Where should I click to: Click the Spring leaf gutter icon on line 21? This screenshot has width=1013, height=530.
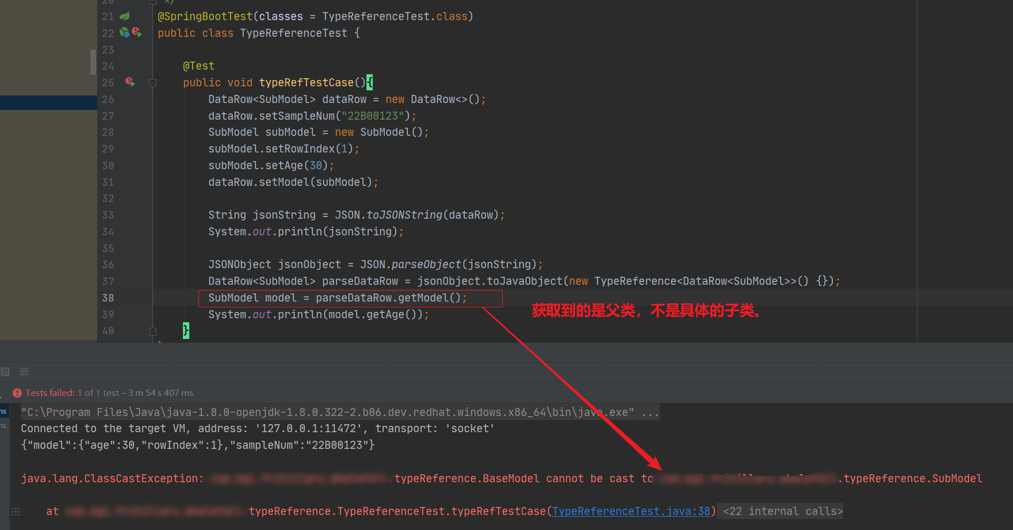(124, 16)
